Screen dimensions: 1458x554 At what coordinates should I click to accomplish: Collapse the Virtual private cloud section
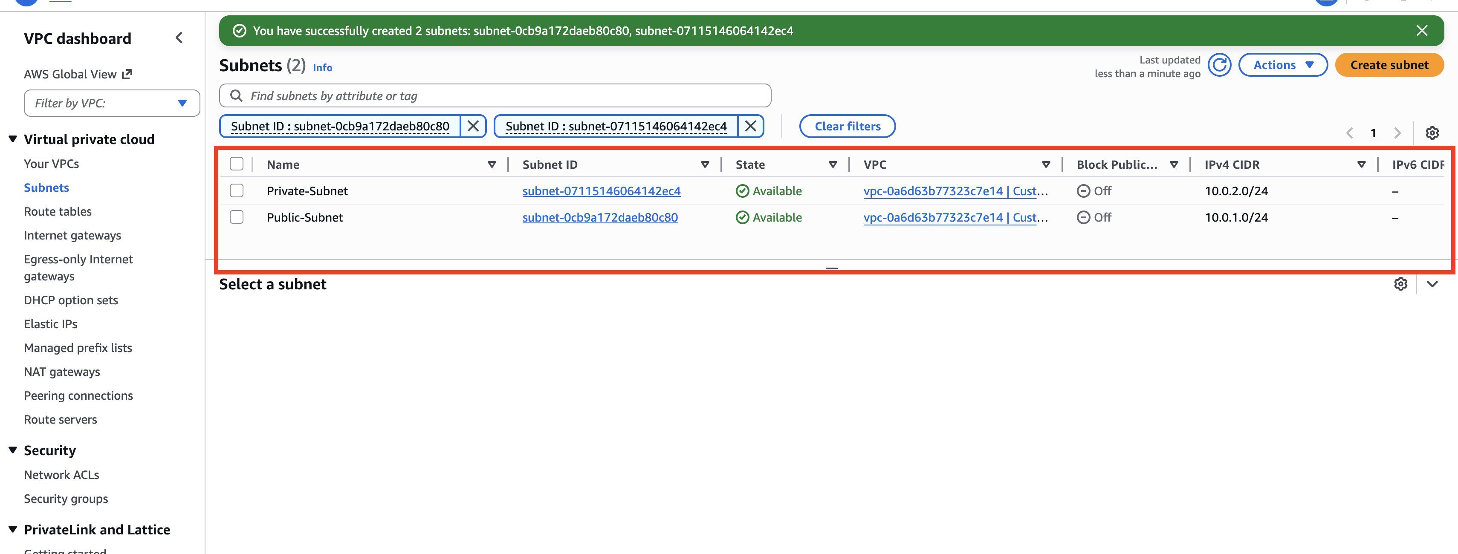click(12, 139)
